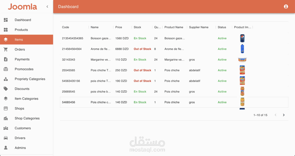Select code cell 32143343
The image size is (295, 156).
pyautogui.click(x=69, y=59)
